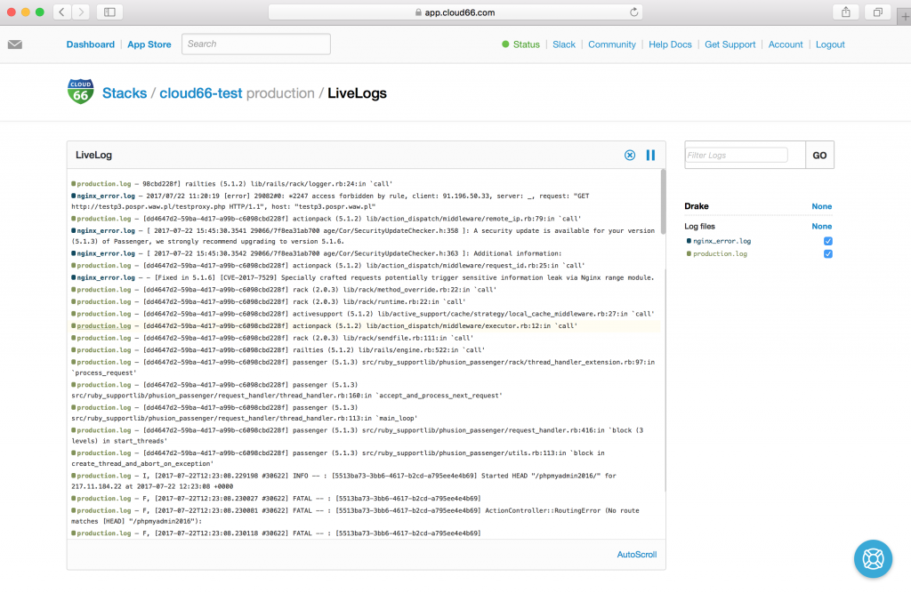Open the cloud66-test stack breadcrumb

coord(200,93)
